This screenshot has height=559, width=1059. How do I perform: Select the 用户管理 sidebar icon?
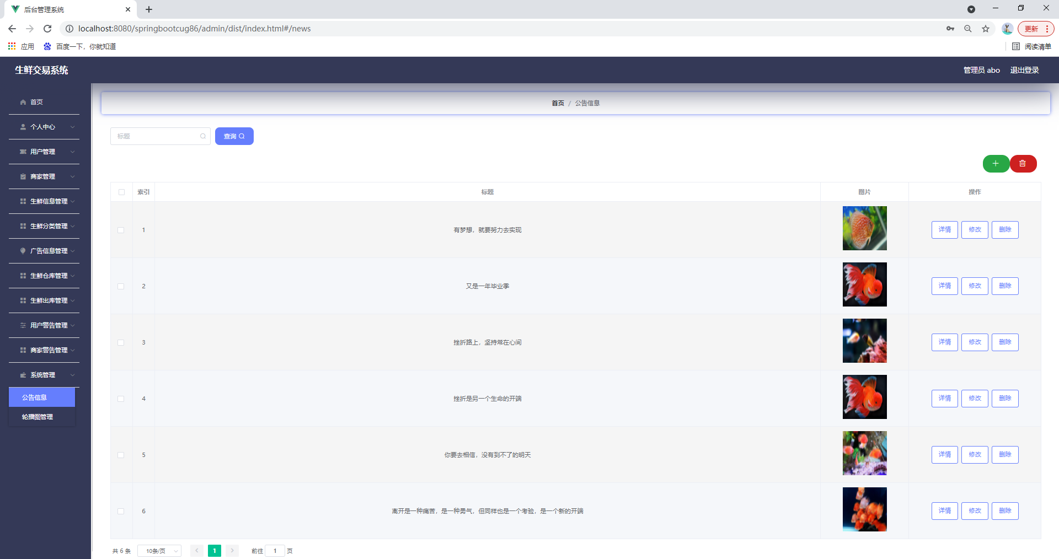coord(23,152)
